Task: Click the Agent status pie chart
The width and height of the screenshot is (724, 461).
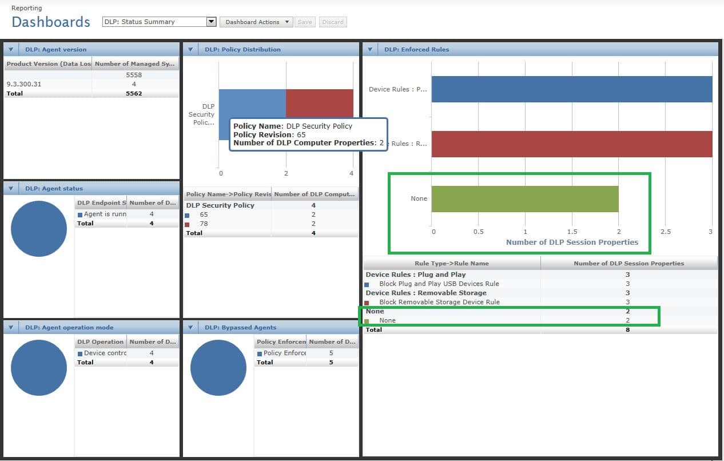Action: [39, 229]
